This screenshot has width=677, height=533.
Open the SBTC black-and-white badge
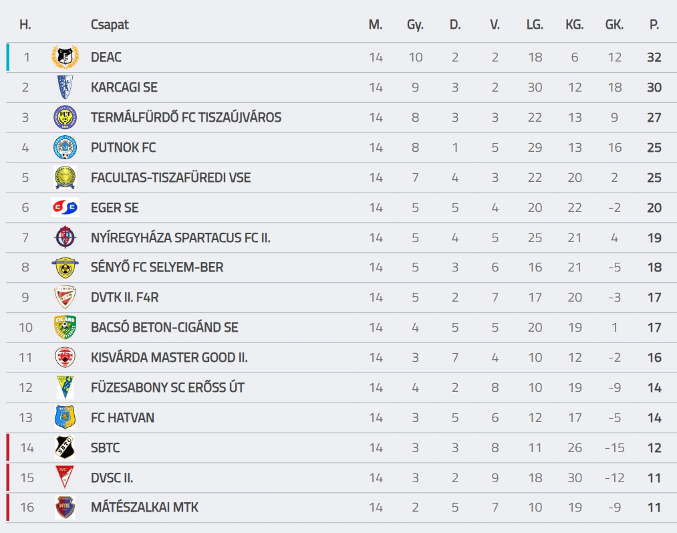click(65, 447)
